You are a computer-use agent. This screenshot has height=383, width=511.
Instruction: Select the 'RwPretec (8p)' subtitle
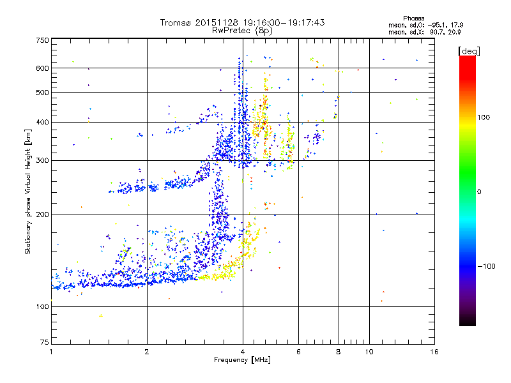pyautogui.click(x=242, y=31)
